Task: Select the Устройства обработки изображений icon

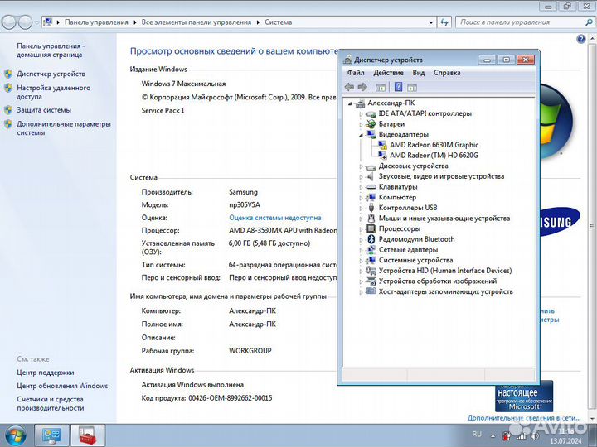Action: [371, 281]
